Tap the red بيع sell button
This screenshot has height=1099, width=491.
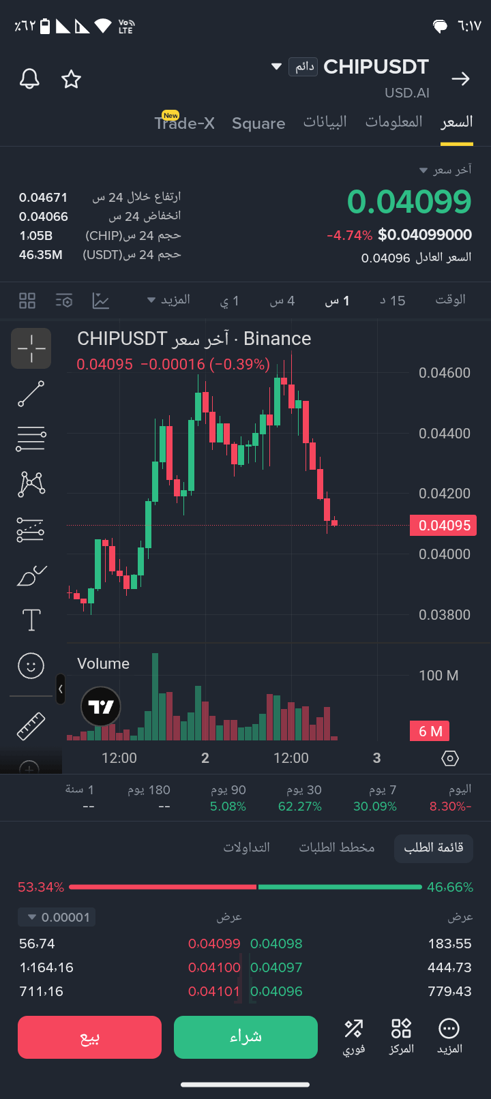coord(89,1037)
